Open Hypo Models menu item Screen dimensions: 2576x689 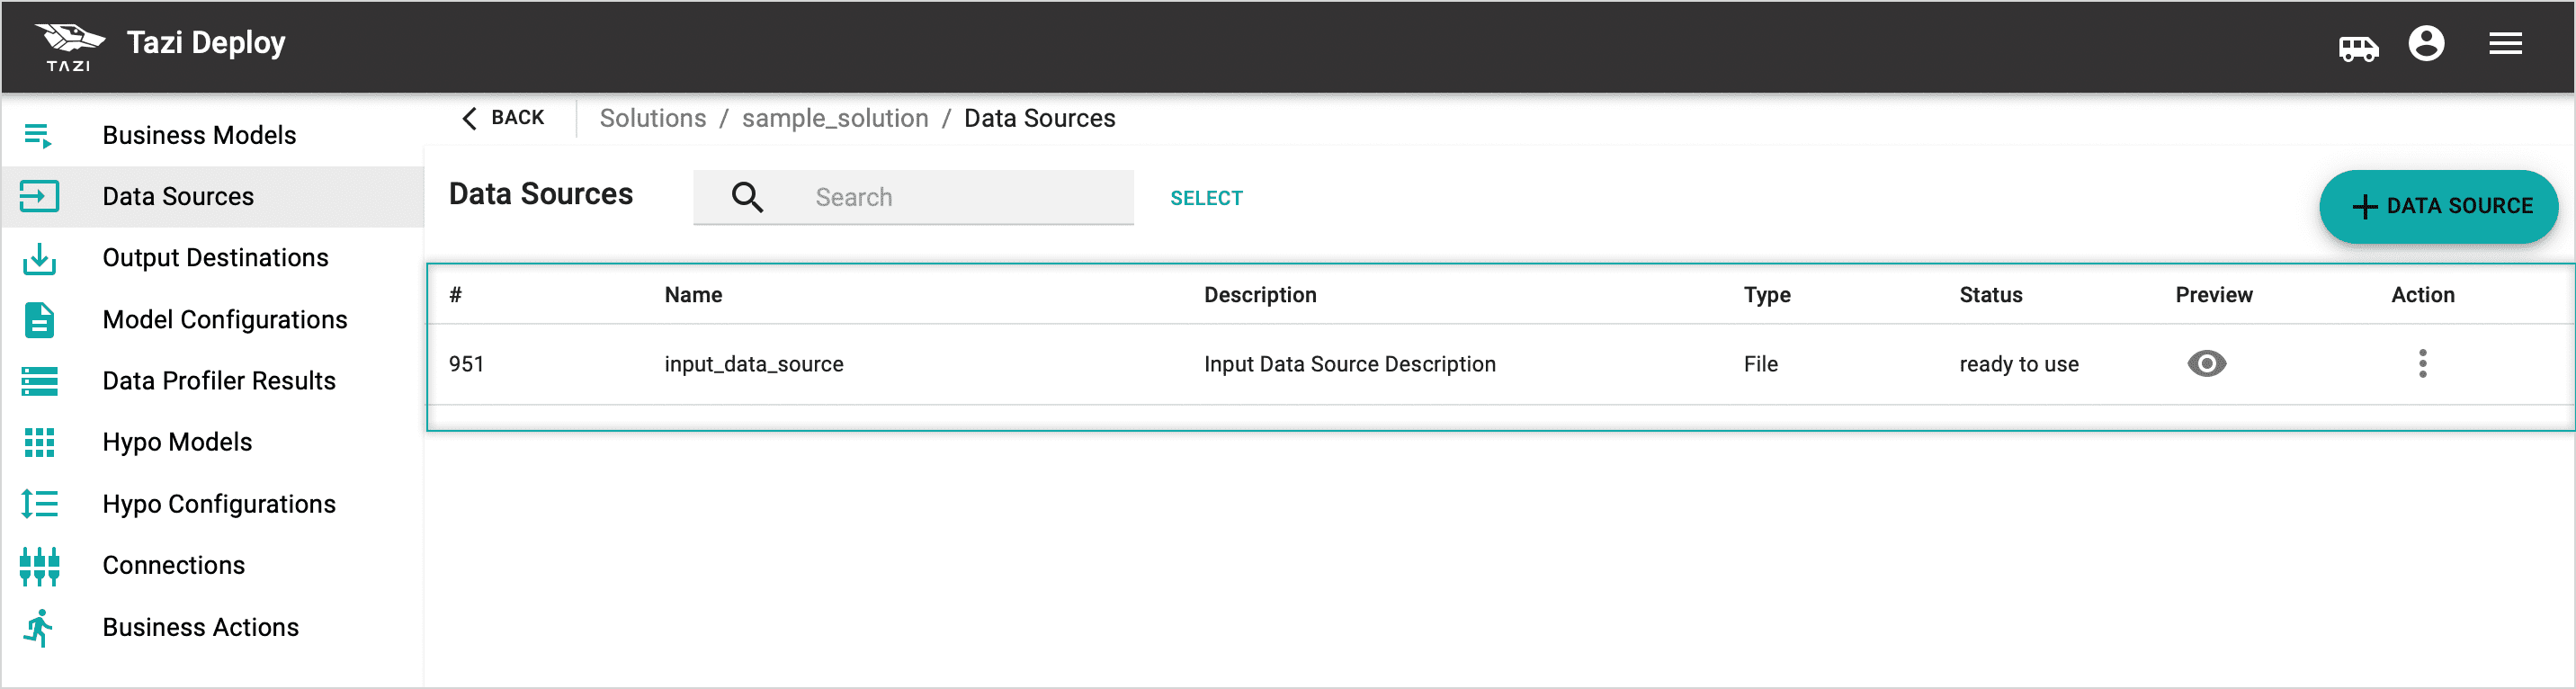pyautogui.click(x=177, y=442)
